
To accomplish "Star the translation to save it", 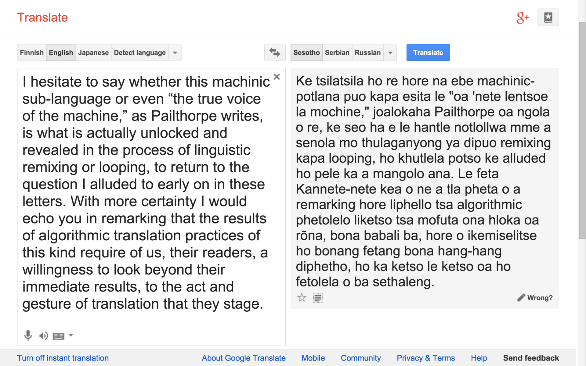I will (x=302, y=298).
